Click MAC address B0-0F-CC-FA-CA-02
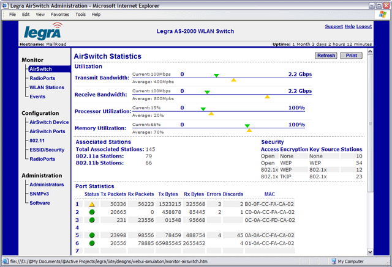The image size is (392, 267). [x=269, y=204]
